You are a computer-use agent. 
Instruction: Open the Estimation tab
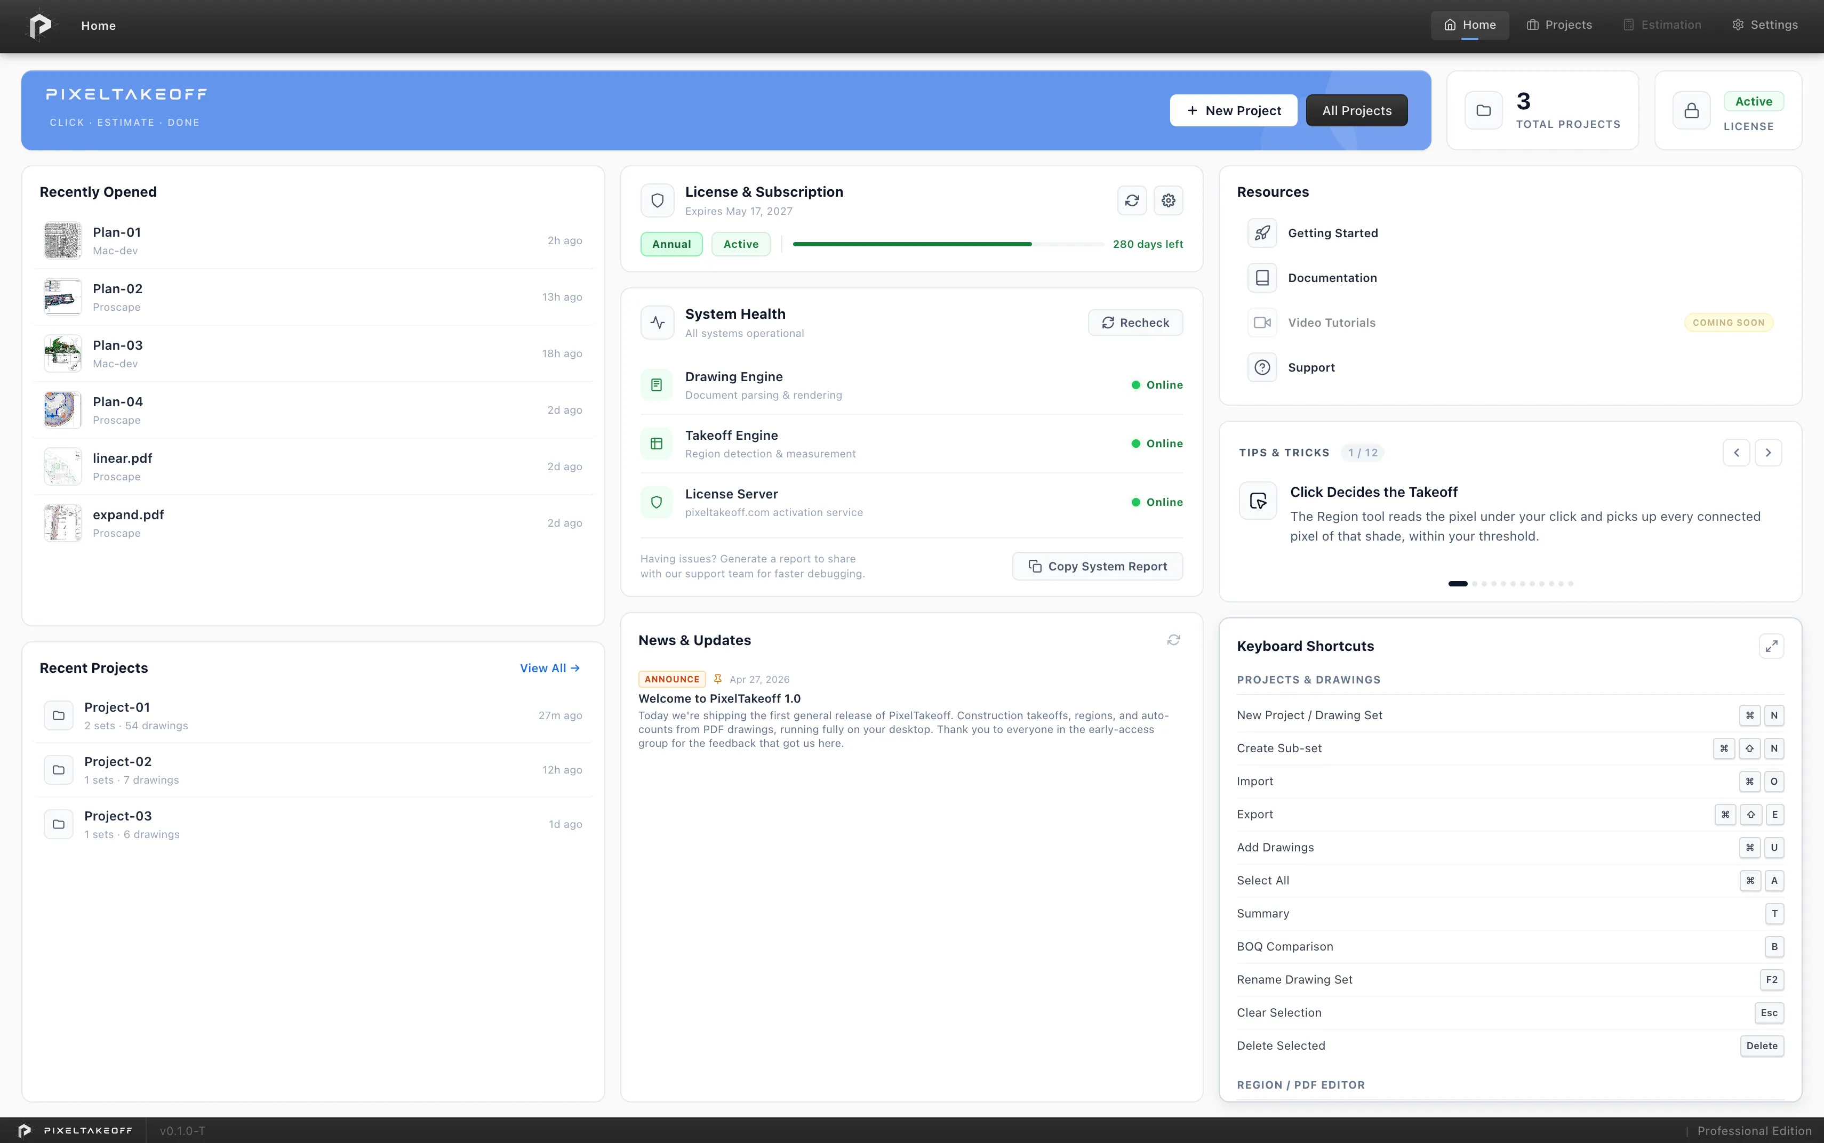1662,25
